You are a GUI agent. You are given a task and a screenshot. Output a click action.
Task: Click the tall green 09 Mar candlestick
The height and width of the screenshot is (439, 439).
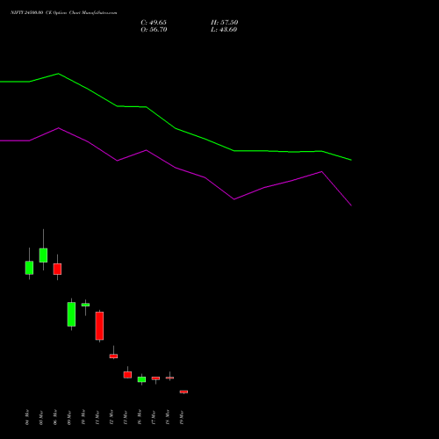pos(71,314)
